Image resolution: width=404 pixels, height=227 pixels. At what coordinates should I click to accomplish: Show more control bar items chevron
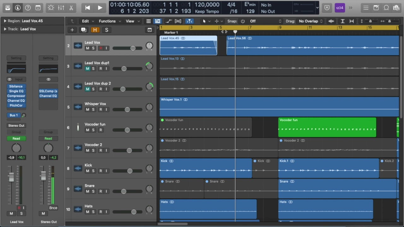click(350, 8)
